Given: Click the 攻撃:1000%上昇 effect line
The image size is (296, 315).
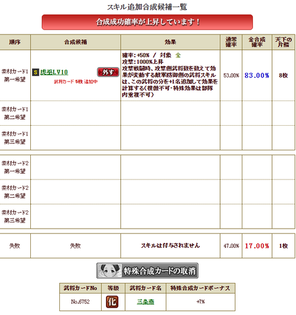Looking at the screenshot, I should (x=142, y=62).
